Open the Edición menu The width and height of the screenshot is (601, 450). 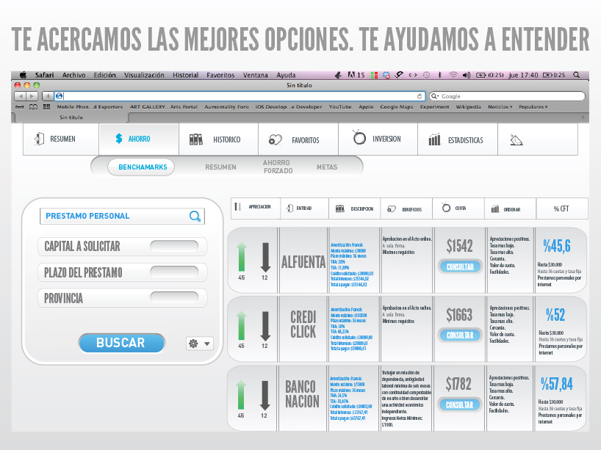tap(104, 75)
